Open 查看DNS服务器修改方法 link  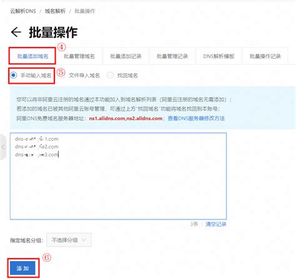click(x=196, y=118)
